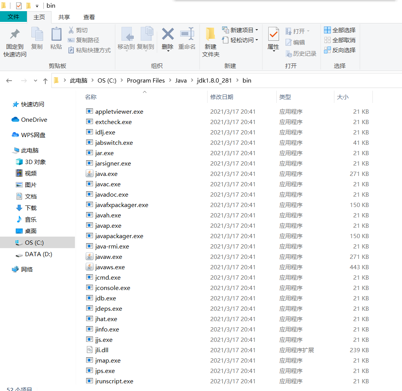Select the jli.dll file icon

tap(89, 350)
